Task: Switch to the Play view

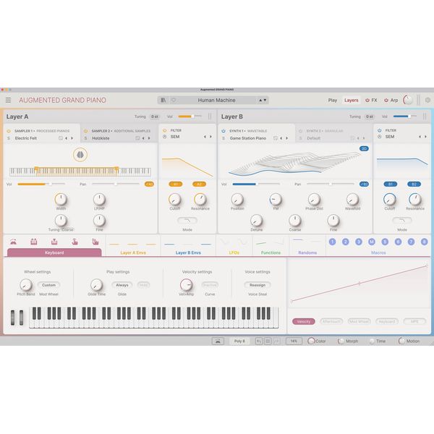Action: 333,101
